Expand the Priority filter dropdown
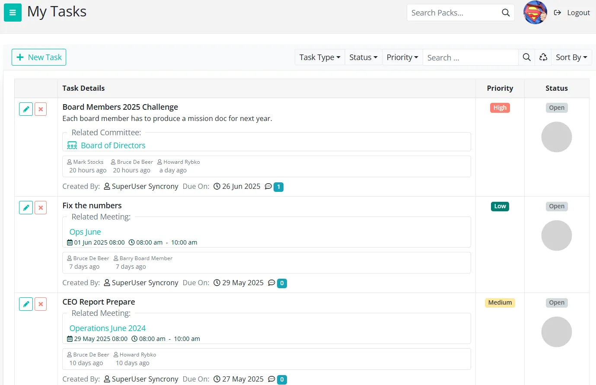The width and height of the screenshot is (596, 385). (x=402, y=57)
